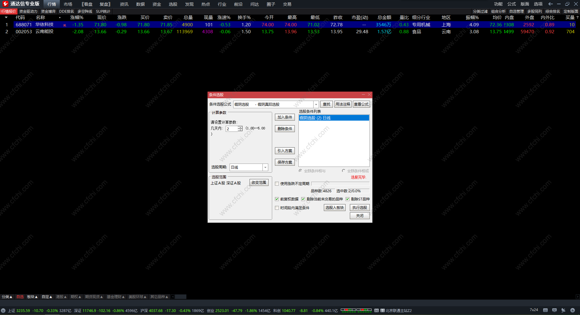Open the keyboard wizard icon in status bar
This screenshot has width=580, height=315.
tap(545, 310)
